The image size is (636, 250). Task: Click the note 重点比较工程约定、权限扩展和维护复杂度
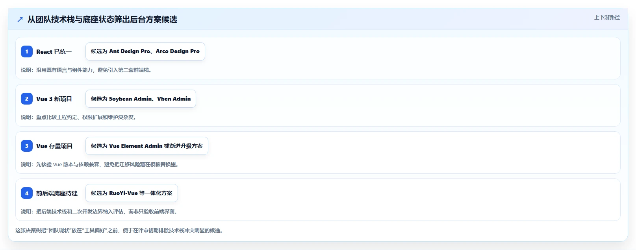click(79, 117)
